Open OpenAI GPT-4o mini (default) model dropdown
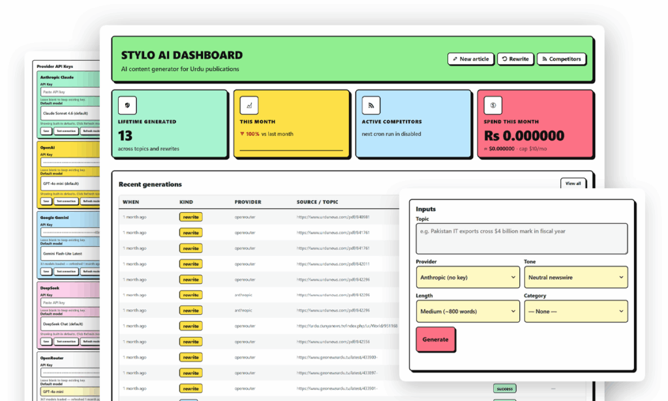 click(70, 184)
